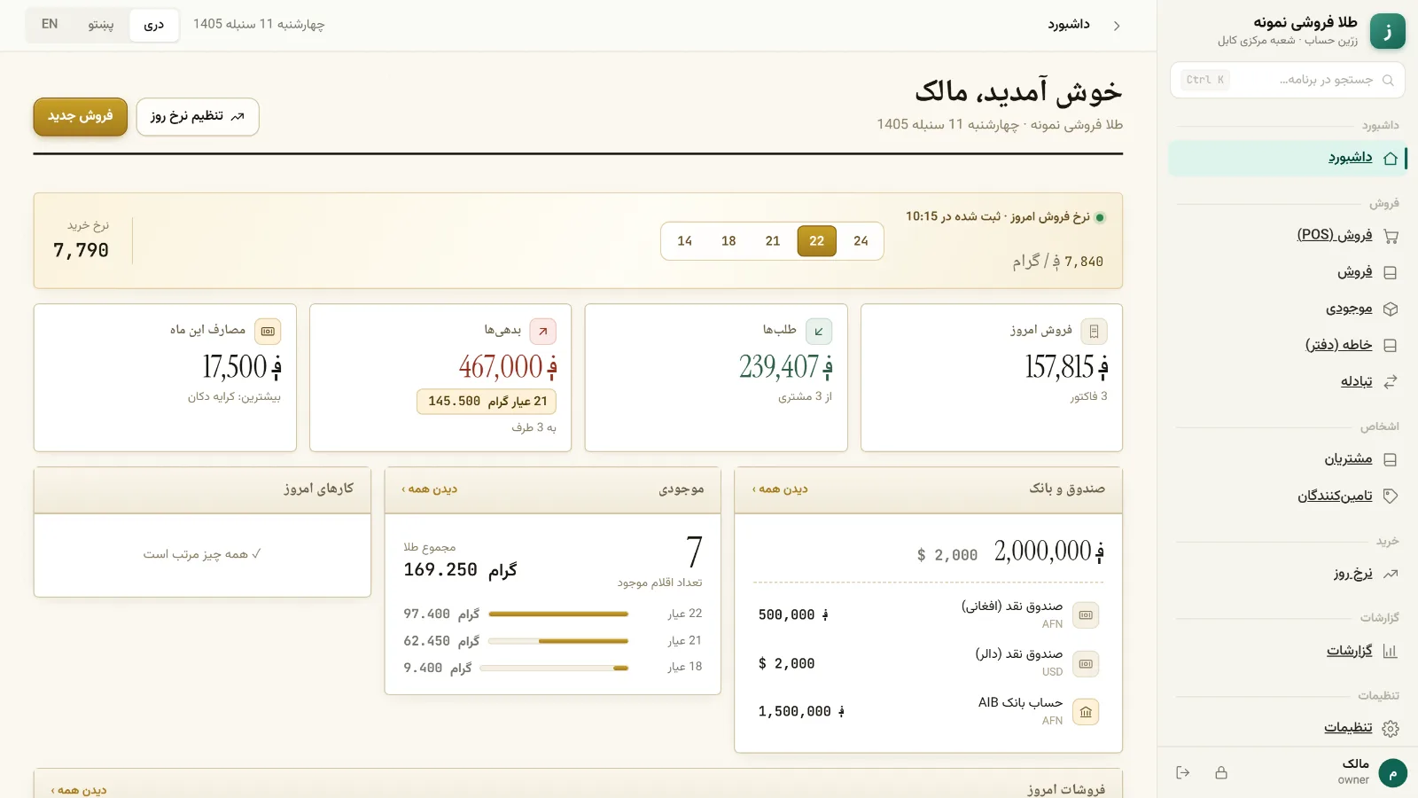Click the green ز app logo
The width and height of the screenshot is (1418, 798).
pyautogui.click(x=1388, y=31)
